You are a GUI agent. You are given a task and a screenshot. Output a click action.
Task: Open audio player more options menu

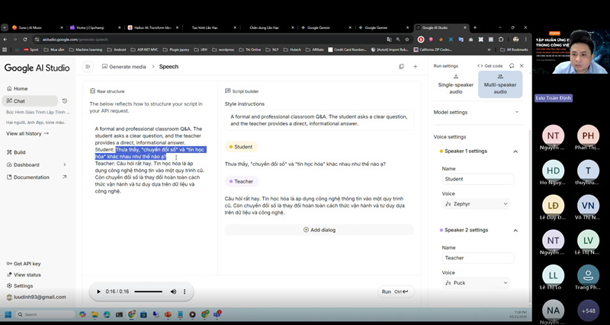coord(185,292)
